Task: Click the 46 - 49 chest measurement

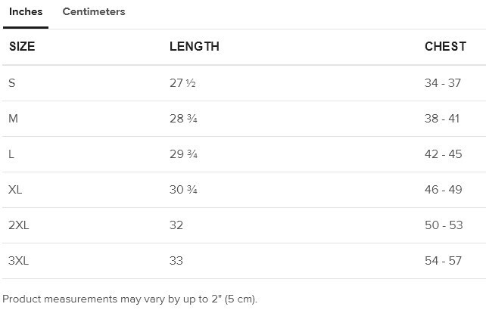Action: pyautogui.click(x=443, y=190)
